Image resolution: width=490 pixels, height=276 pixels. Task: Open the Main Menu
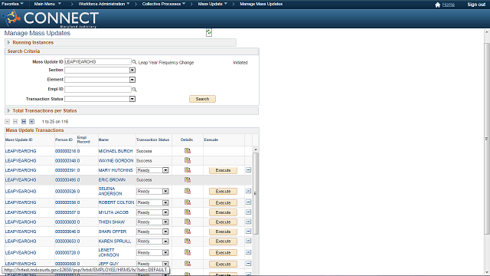(47, 4)
